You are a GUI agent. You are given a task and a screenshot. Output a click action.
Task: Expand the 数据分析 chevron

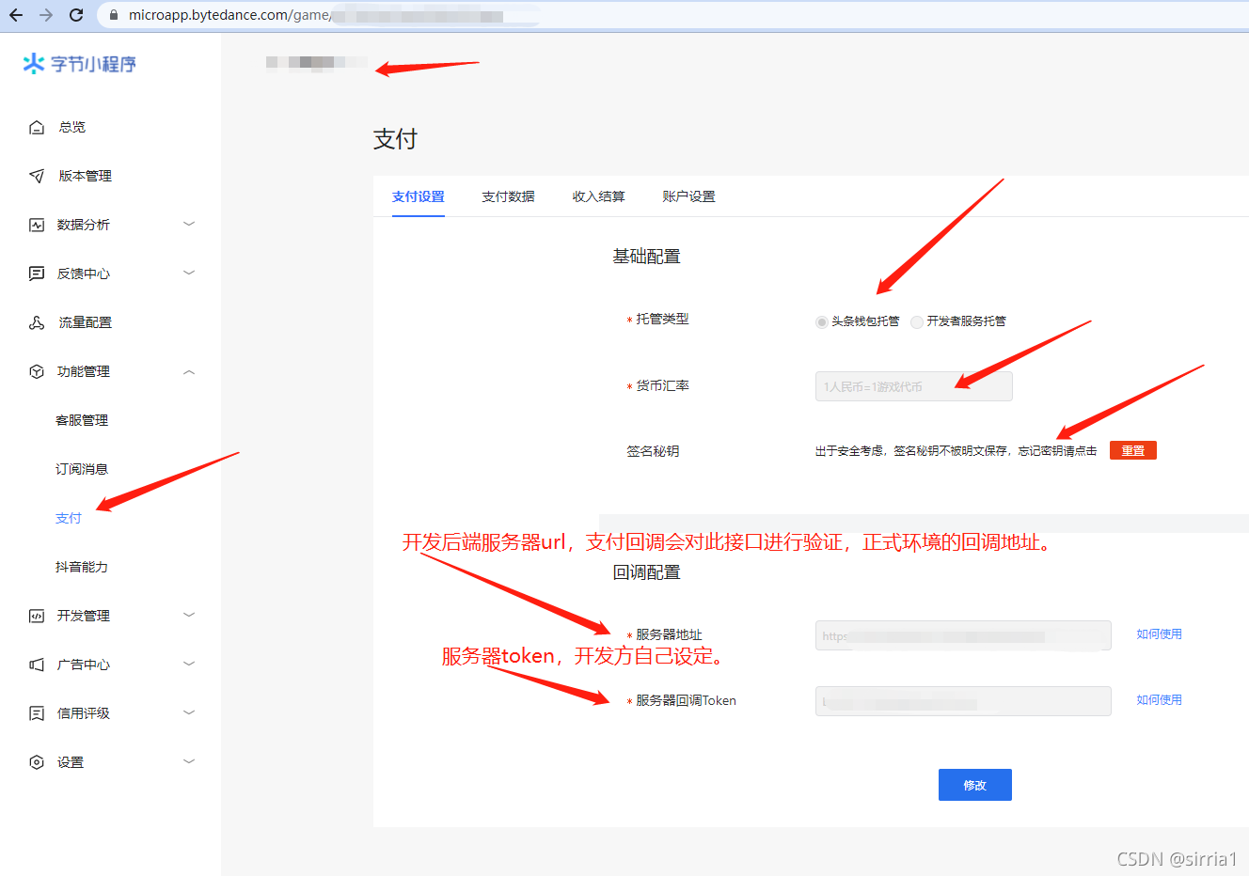click(189, 224)
